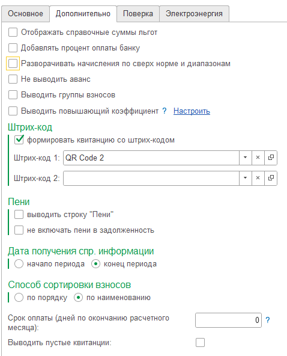
Task: Switch to the Основное tab
Action: coord(25,14)
